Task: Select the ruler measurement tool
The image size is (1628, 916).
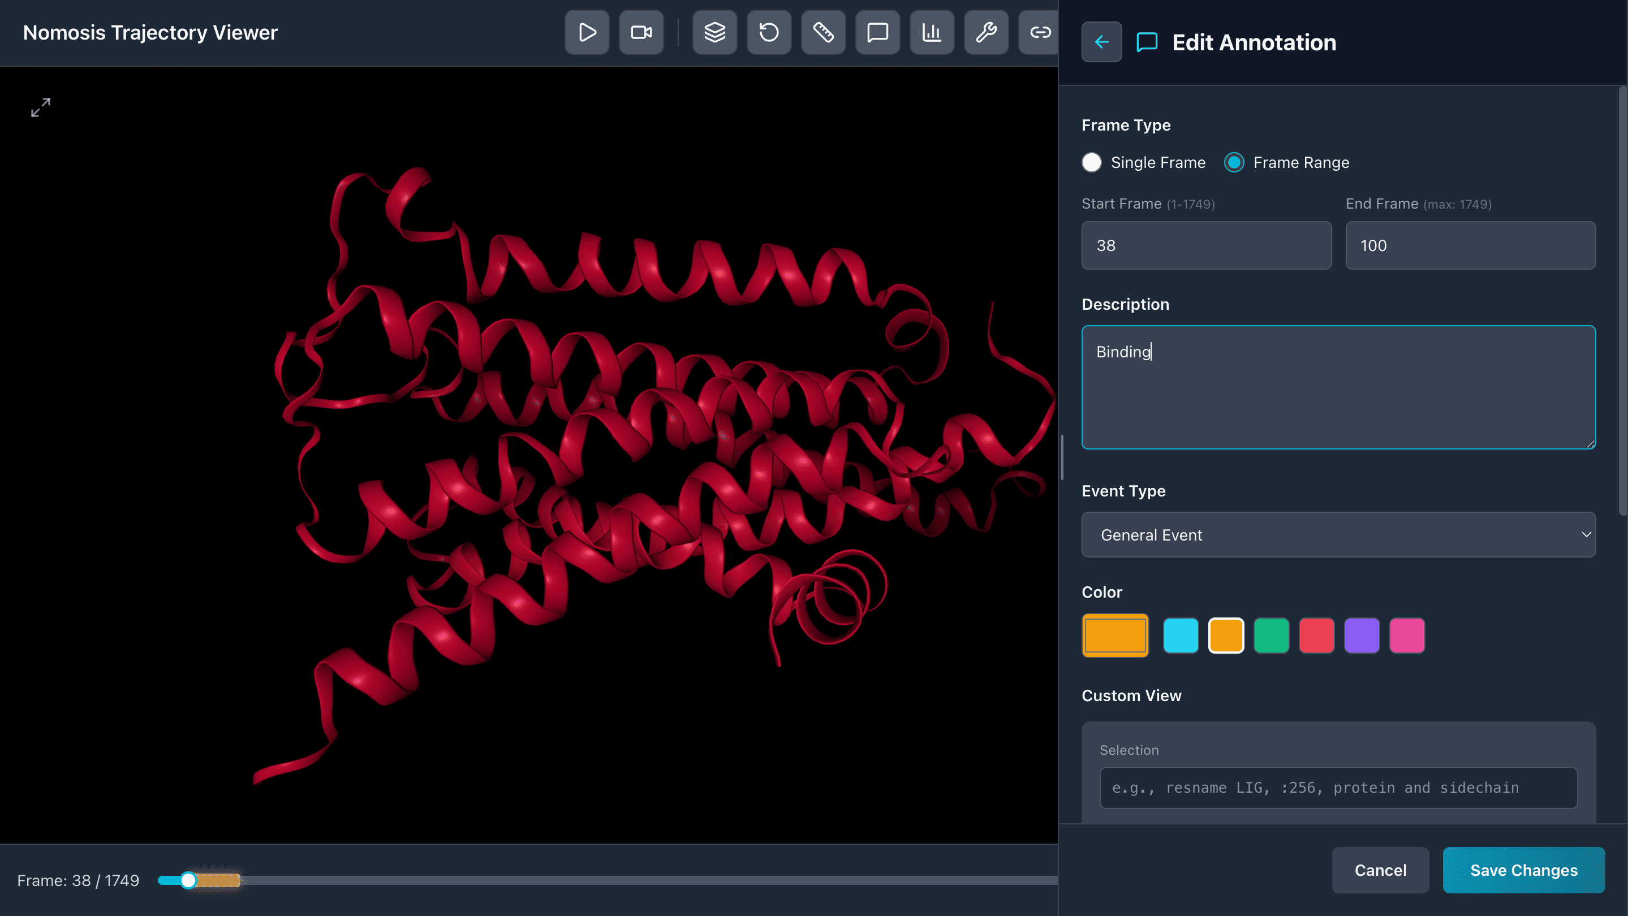Action: coord(823,32)
